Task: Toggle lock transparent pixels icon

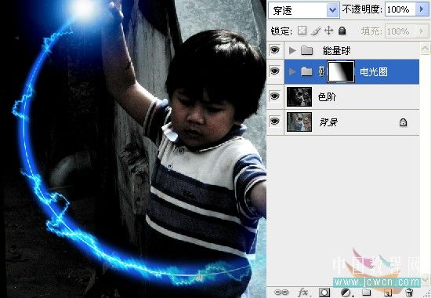Action: pos(302,31)
